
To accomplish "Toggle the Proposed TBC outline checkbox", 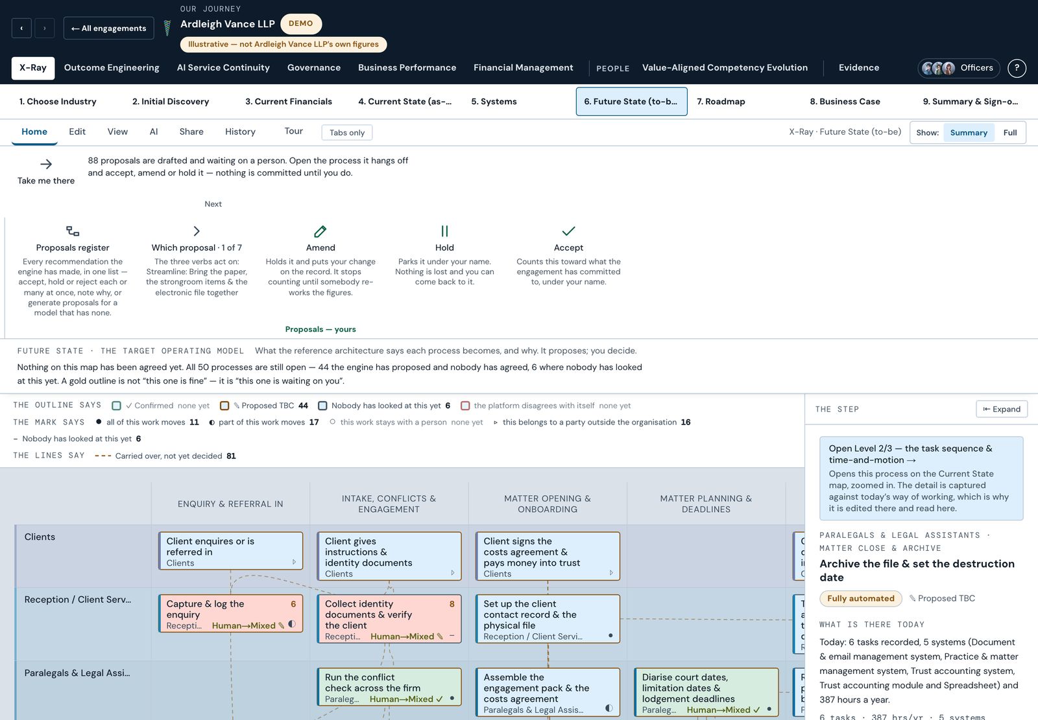I will (224, 406).
